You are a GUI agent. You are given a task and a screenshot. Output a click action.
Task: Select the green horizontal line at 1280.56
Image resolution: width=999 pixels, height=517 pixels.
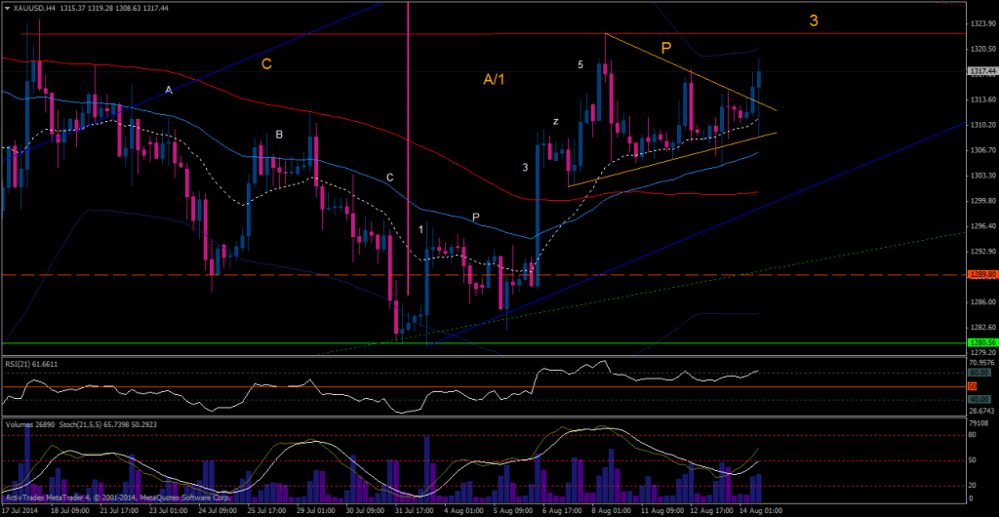click(484, 342)
